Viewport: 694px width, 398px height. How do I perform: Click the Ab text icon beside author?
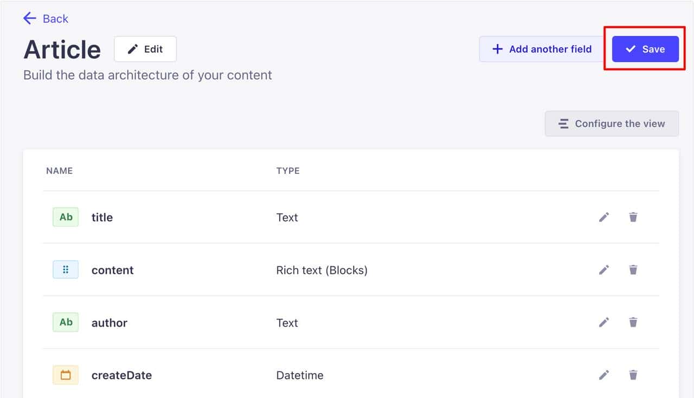click(x=66, y=322)
